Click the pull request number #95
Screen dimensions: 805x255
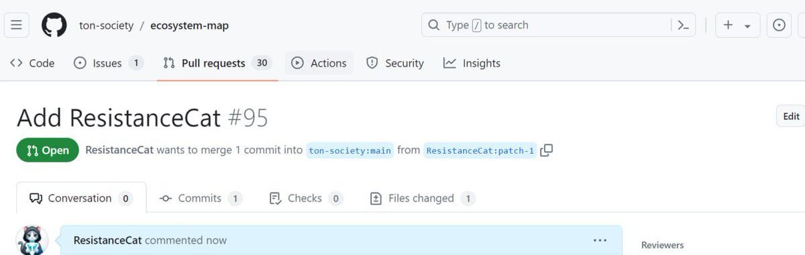click(248, 118)
